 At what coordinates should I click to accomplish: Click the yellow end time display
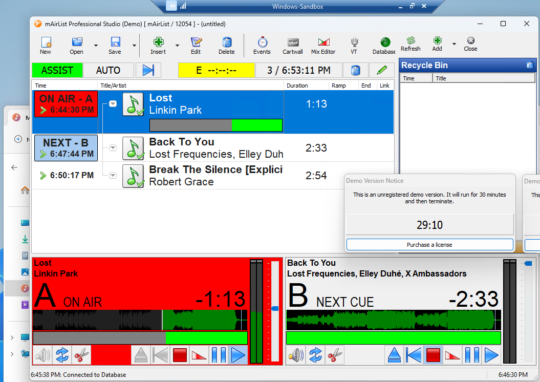217,70
